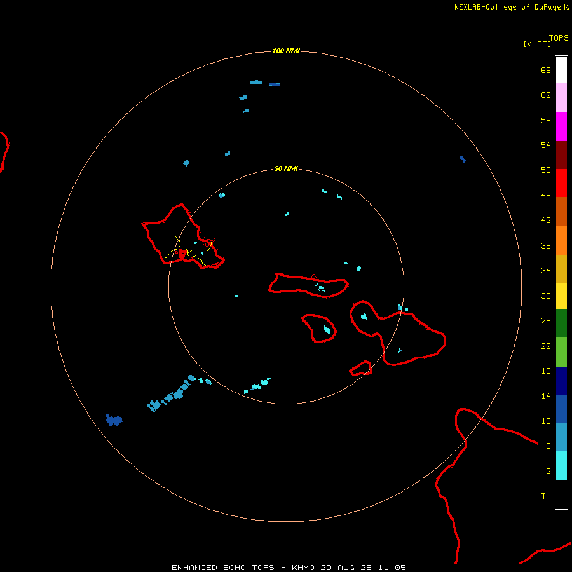Click the white 66 swatch in TOPS legend
Viewport: 572px width, 572px height.
[561, 70]
